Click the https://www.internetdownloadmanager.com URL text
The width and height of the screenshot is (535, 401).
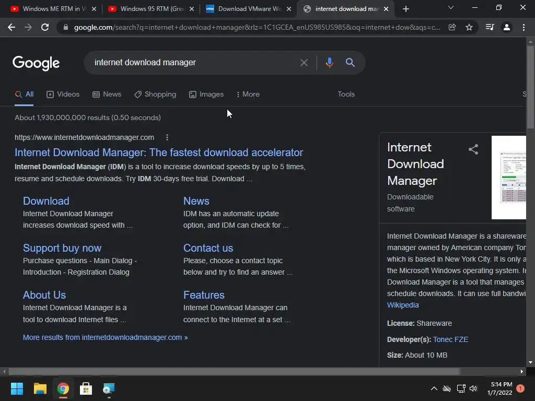point(84,137)
